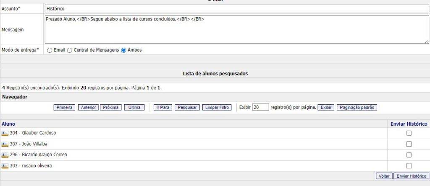Click the Assunto text field

(236, 8)
